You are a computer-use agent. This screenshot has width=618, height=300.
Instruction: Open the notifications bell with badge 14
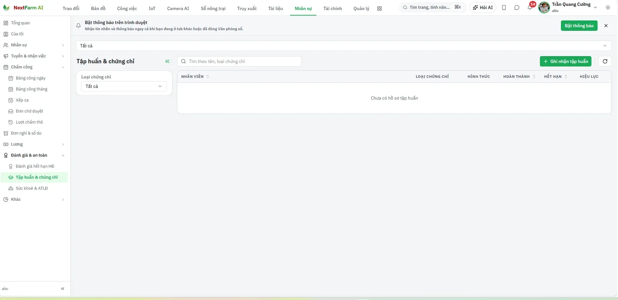(530, 7)
